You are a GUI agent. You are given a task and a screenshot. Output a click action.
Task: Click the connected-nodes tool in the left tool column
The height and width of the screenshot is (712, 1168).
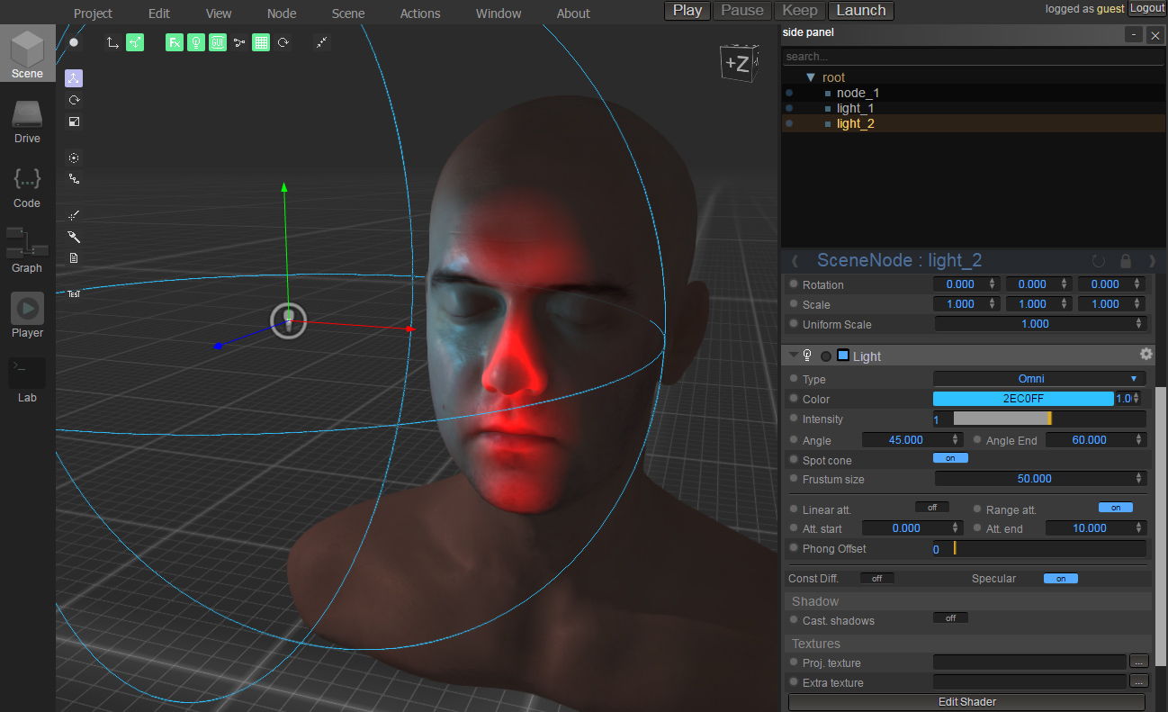74,179
